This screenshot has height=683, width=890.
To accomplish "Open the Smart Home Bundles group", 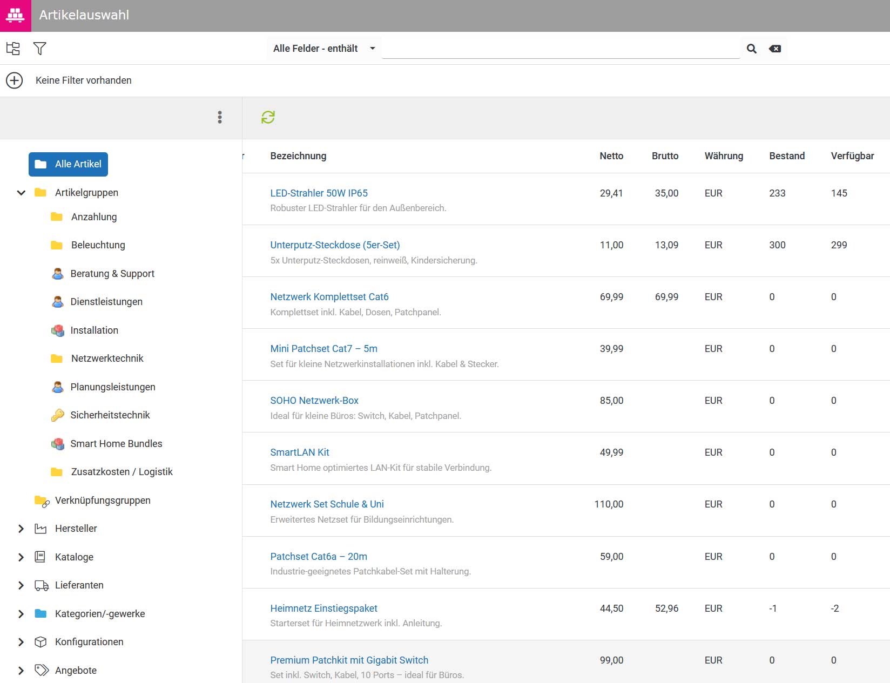I will (116, 444).
